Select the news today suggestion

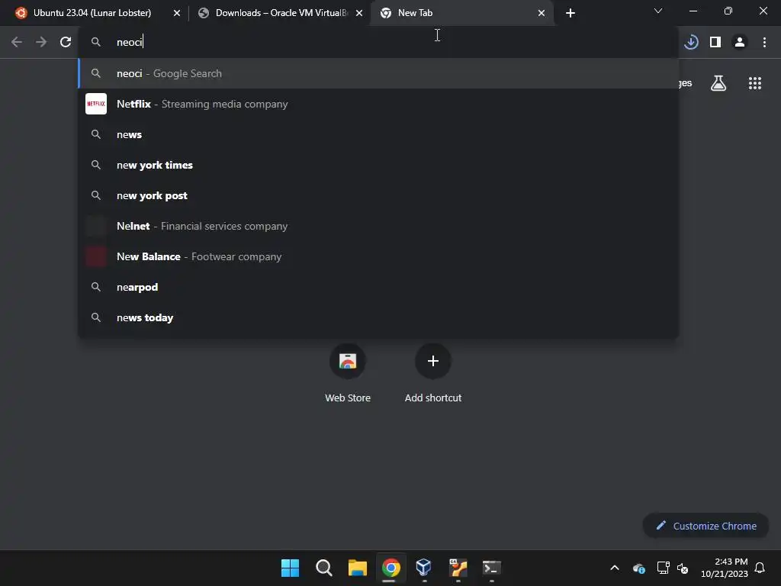pos(378,317)
